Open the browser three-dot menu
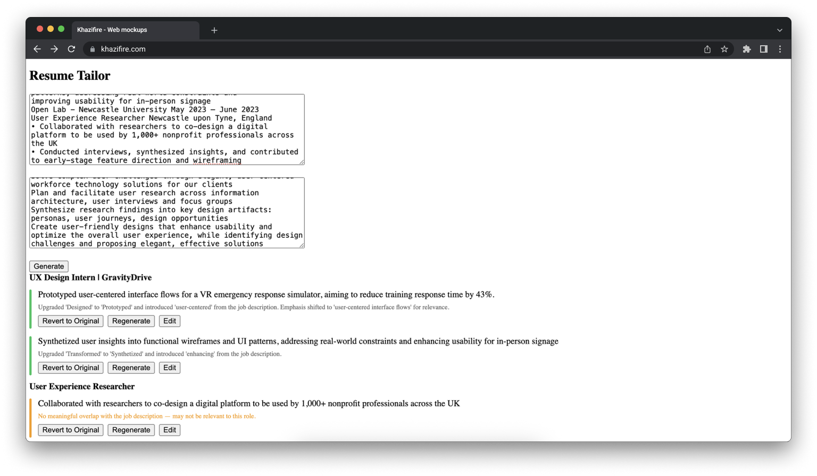 point(780,48)
